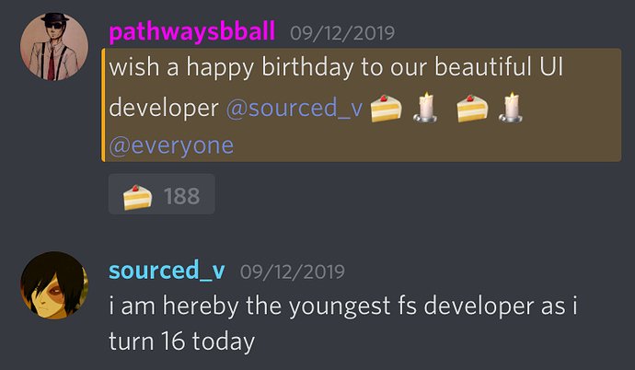Click the pink pathwaysbball username
Viewport: 635px width, 370px height.
tap(192, 31)
